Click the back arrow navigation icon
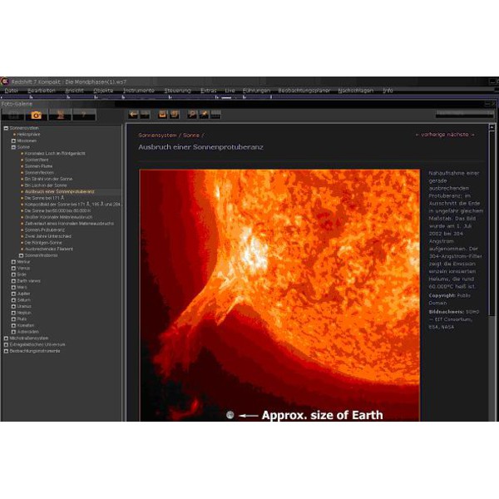The image size is (499, 499). click(x=132, y=115)
